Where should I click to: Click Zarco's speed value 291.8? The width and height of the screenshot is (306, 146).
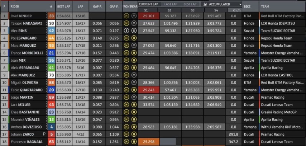tap(234, 134)
